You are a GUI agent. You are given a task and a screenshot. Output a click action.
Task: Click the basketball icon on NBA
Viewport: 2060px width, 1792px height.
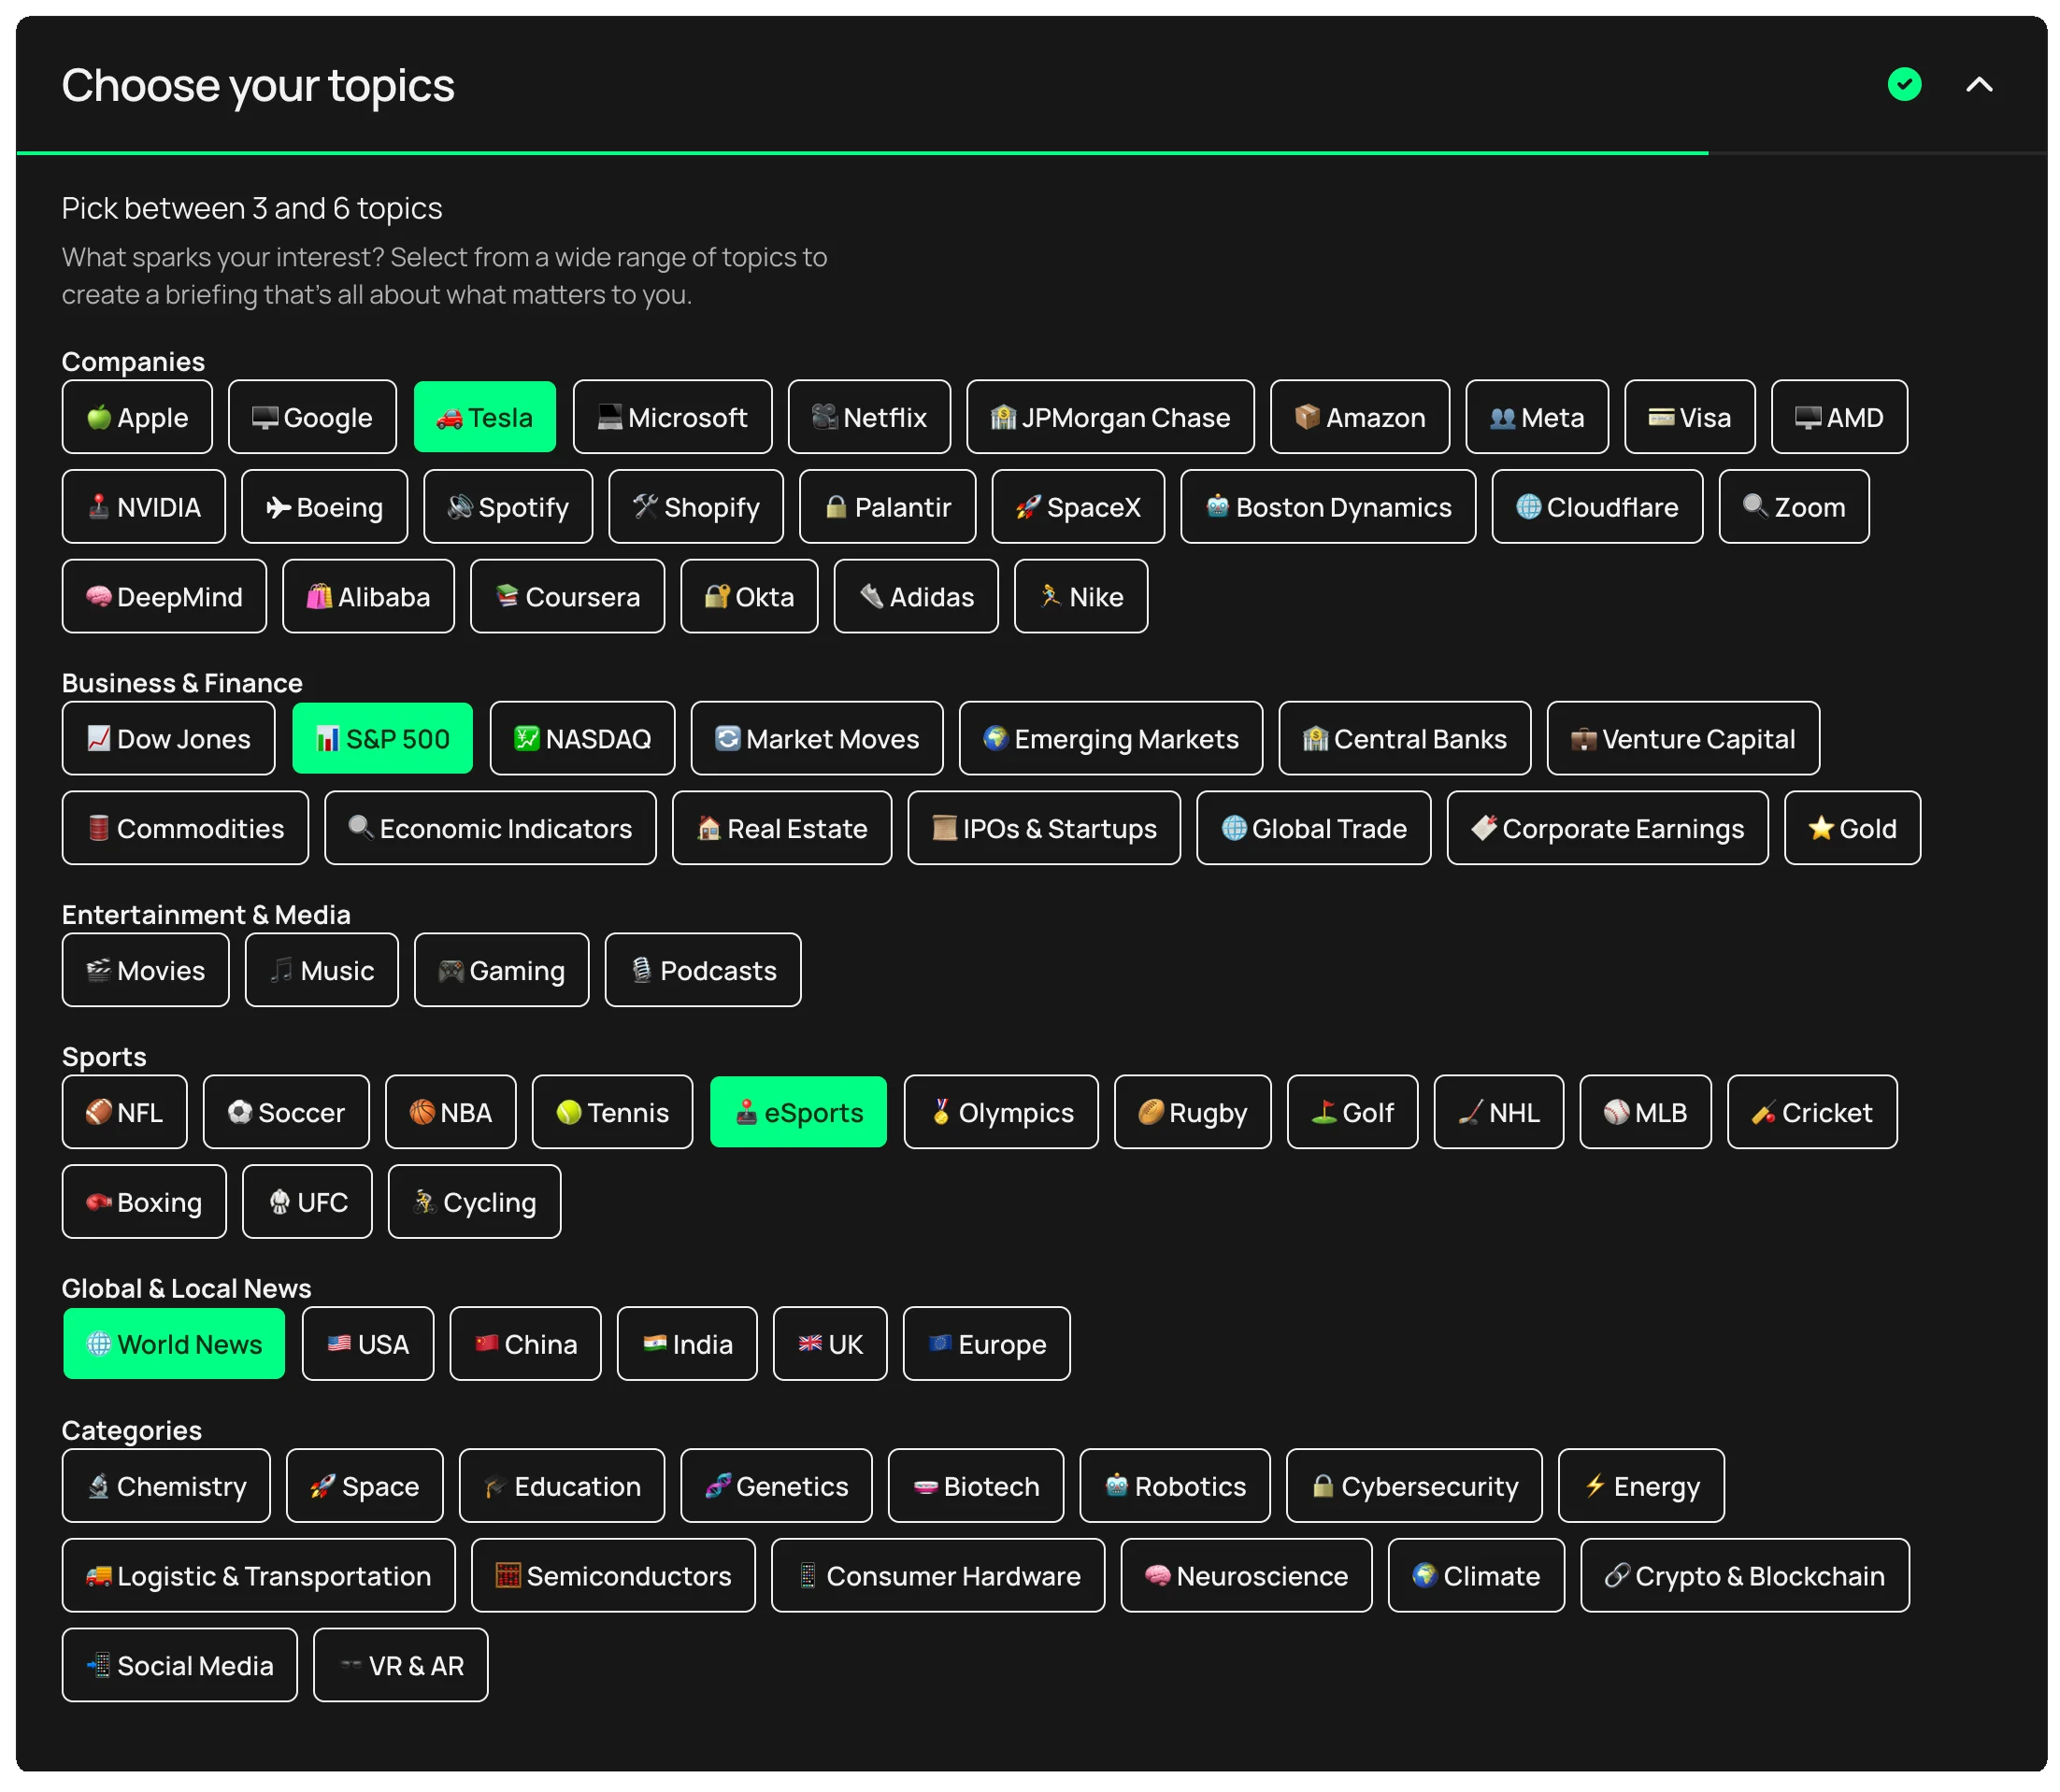click(x=422, y=1112)
